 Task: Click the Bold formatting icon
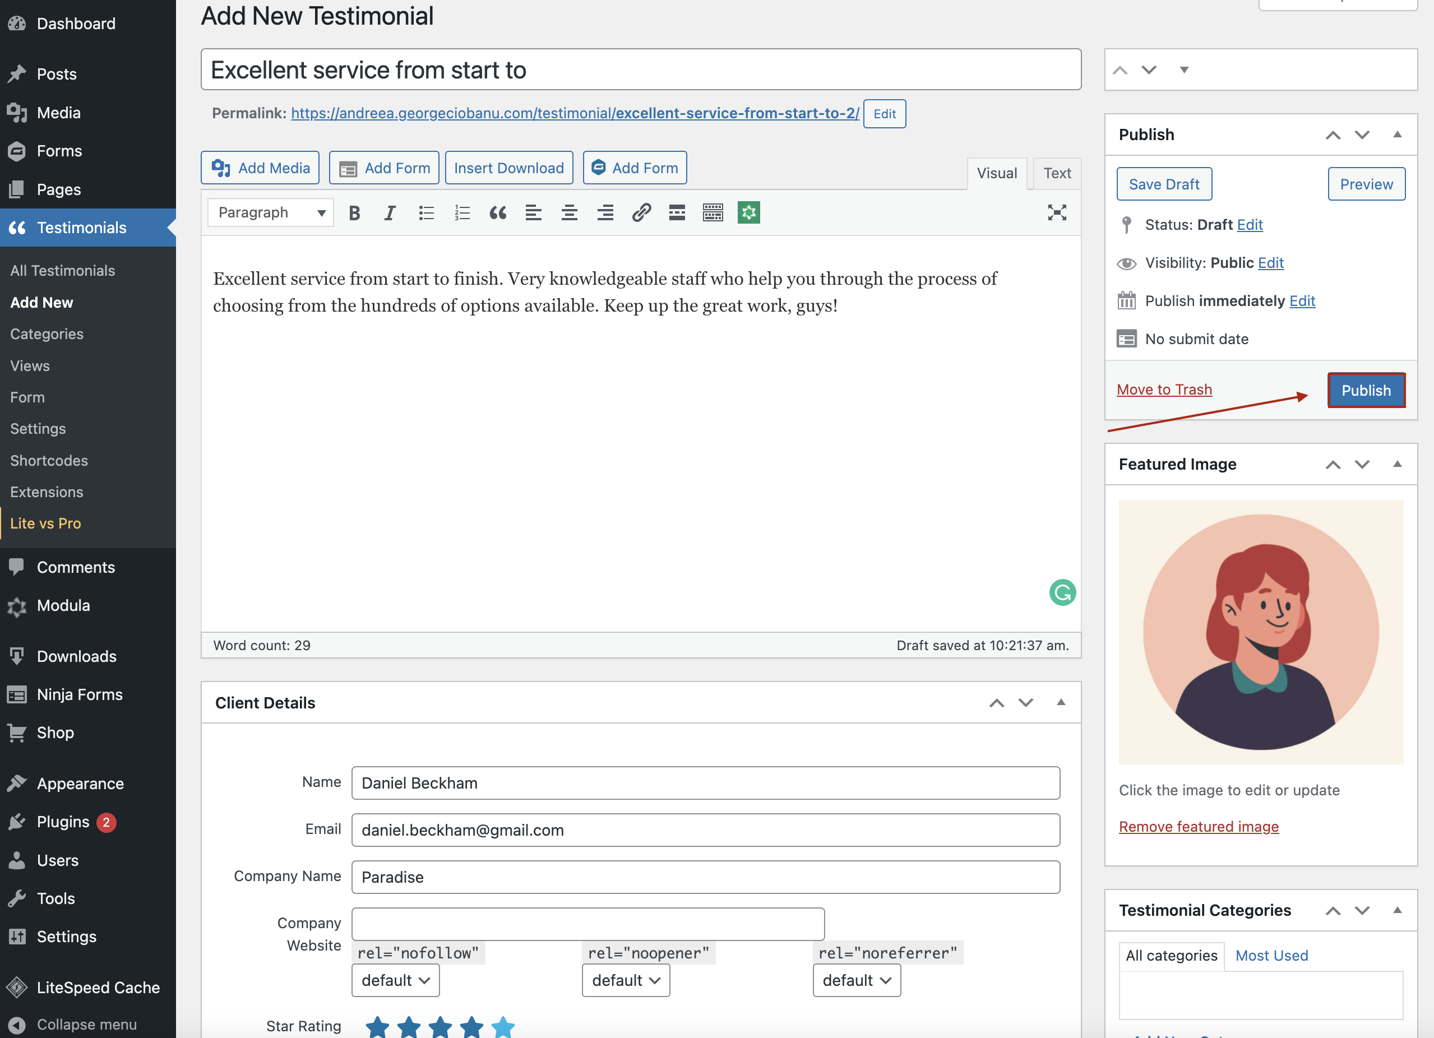pos(353,211)
